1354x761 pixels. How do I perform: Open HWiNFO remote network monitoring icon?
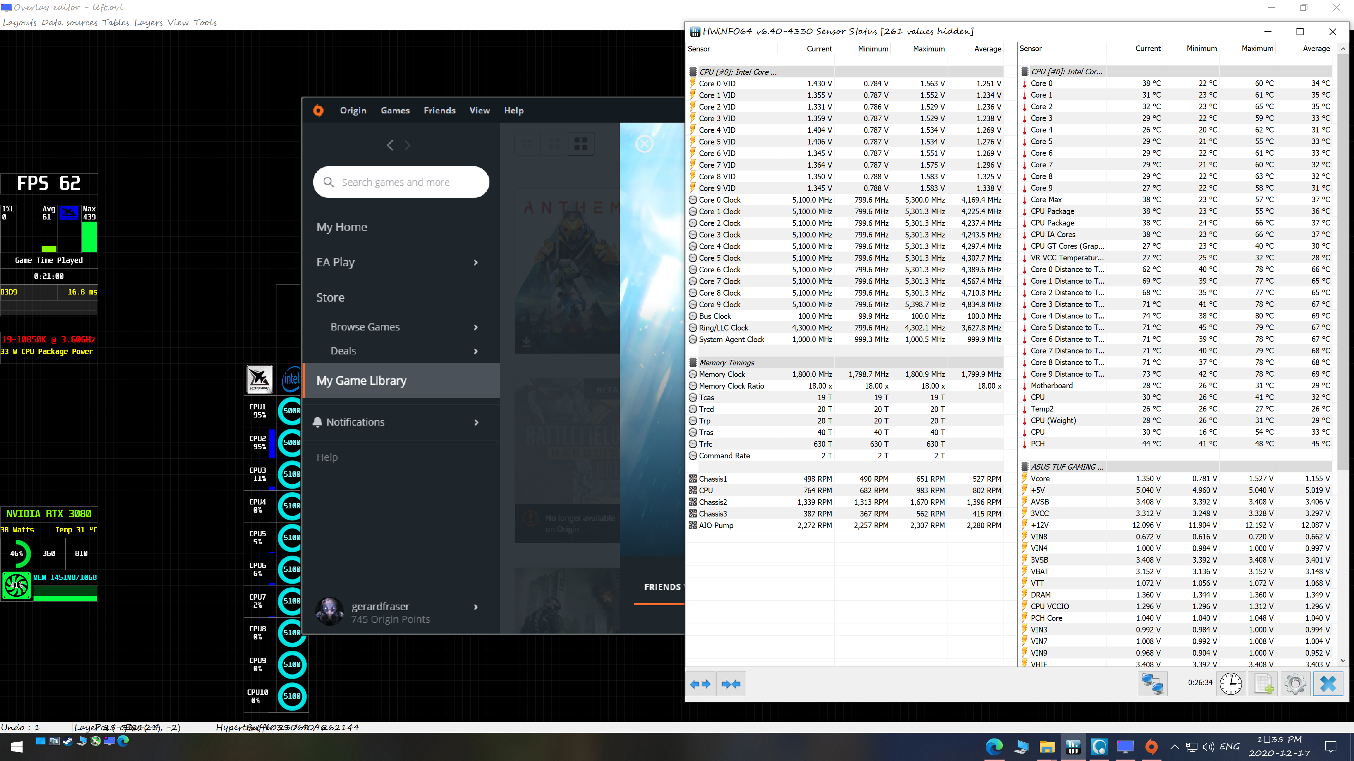(x=1152, y=684)
